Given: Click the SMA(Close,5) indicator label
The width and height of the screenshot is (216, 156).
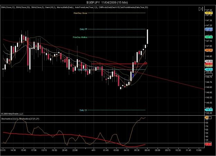Looking at the screenshot, I should point(38,7).
